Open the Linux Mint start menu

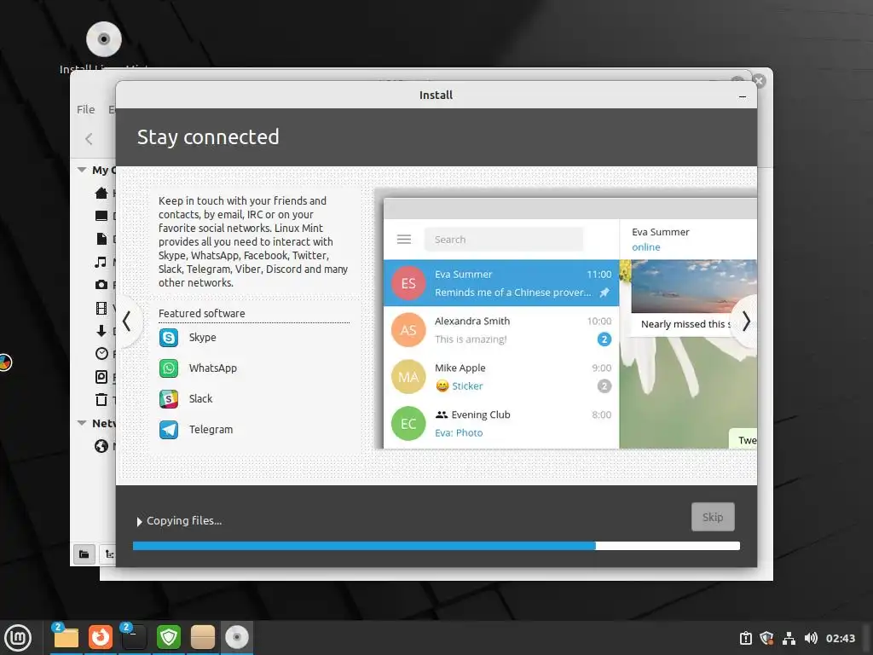[x=18, y=638]
